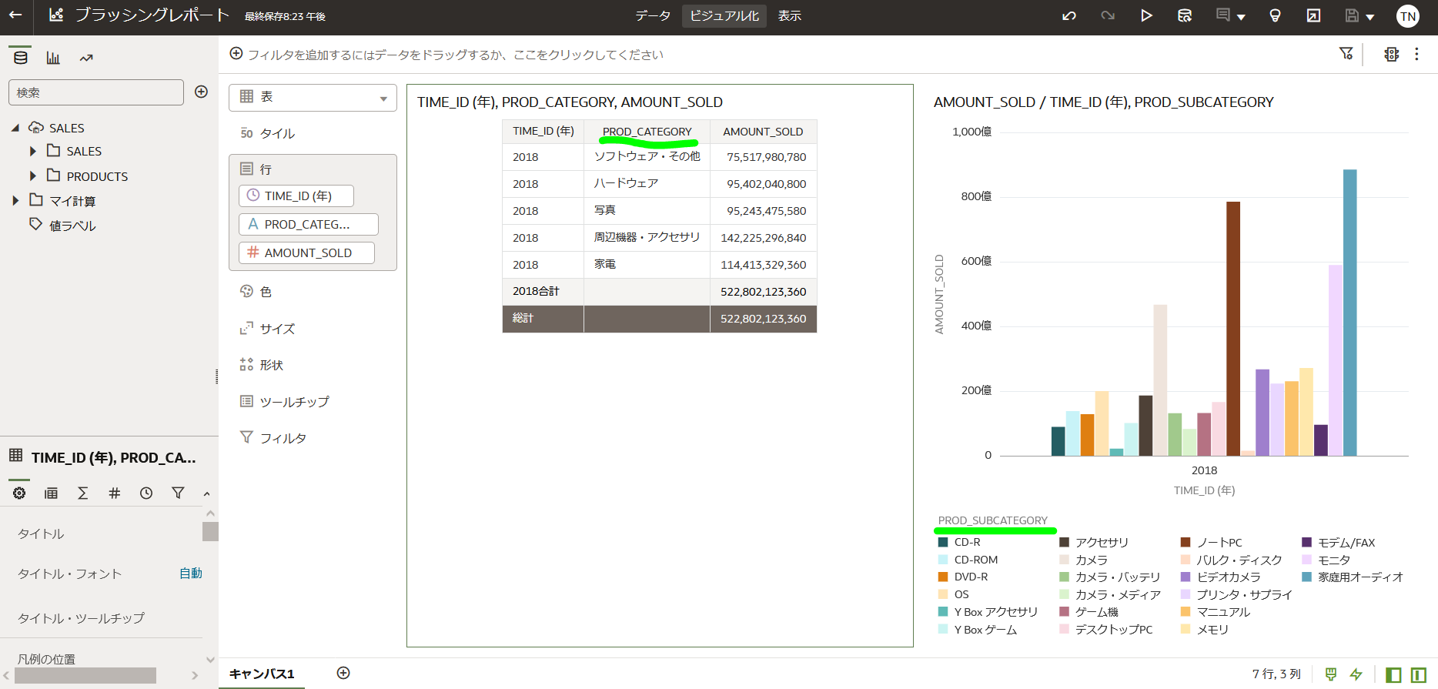Click the PROD_CATEG... row pill
Viewport: 1438px width, 689px height.
click(309, 224)
